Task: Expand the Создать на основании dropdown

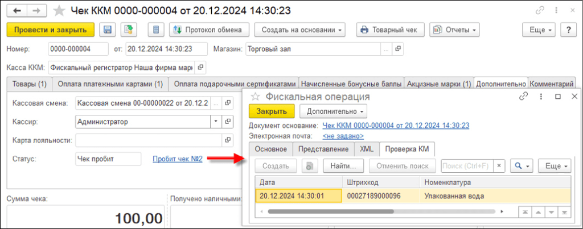Action: (299, 30)
